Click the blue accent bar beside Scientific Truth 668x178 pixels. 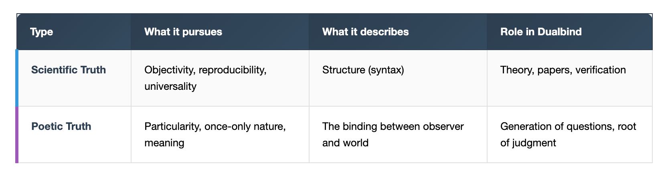click(x=17, y=78)
